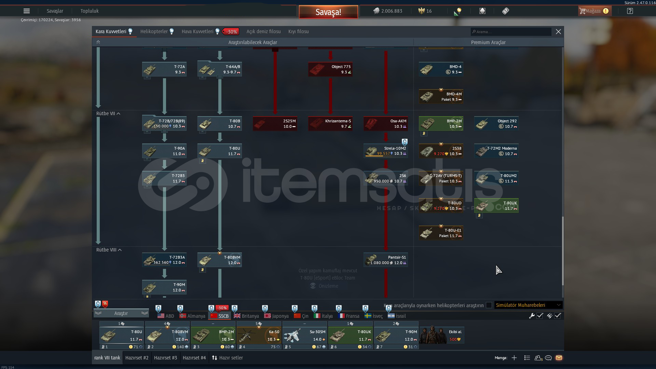Select the T-72B3A research vehicle

[164, 260]
